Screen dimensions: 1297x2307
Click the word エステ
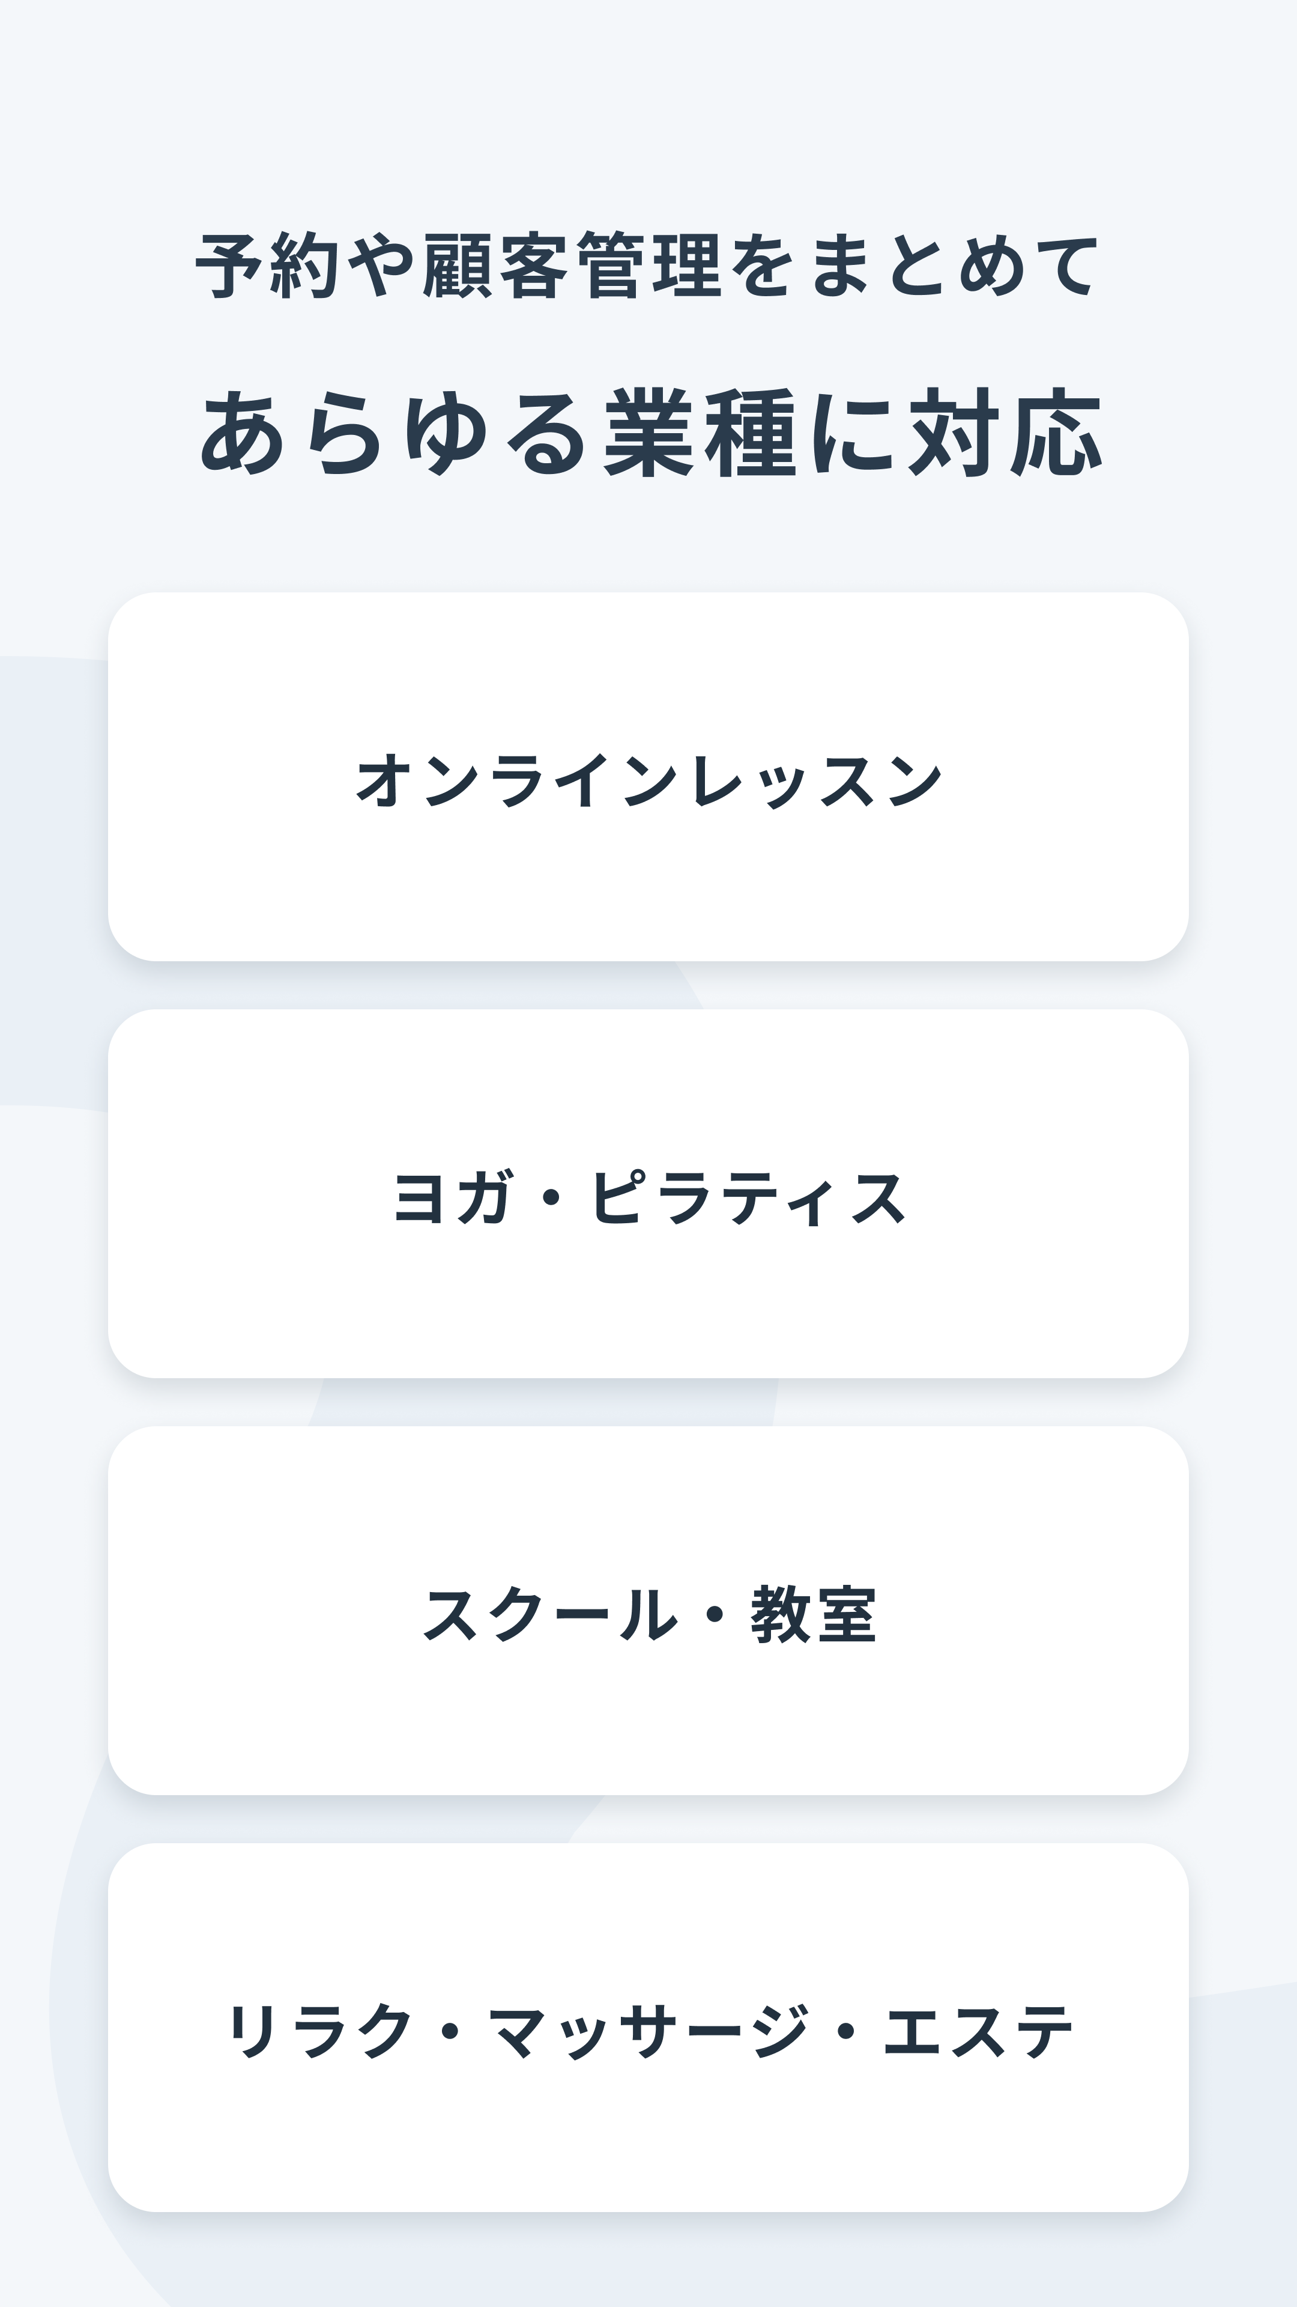978,2031
